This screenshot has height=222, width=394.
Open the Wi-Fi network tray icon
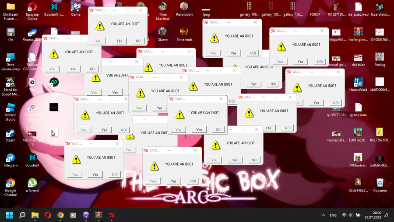(x=344, y=215)
